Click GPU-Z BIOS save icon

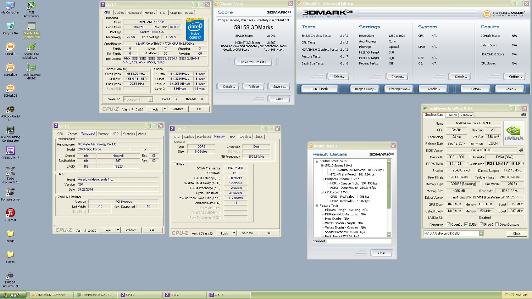pos(521,150)
